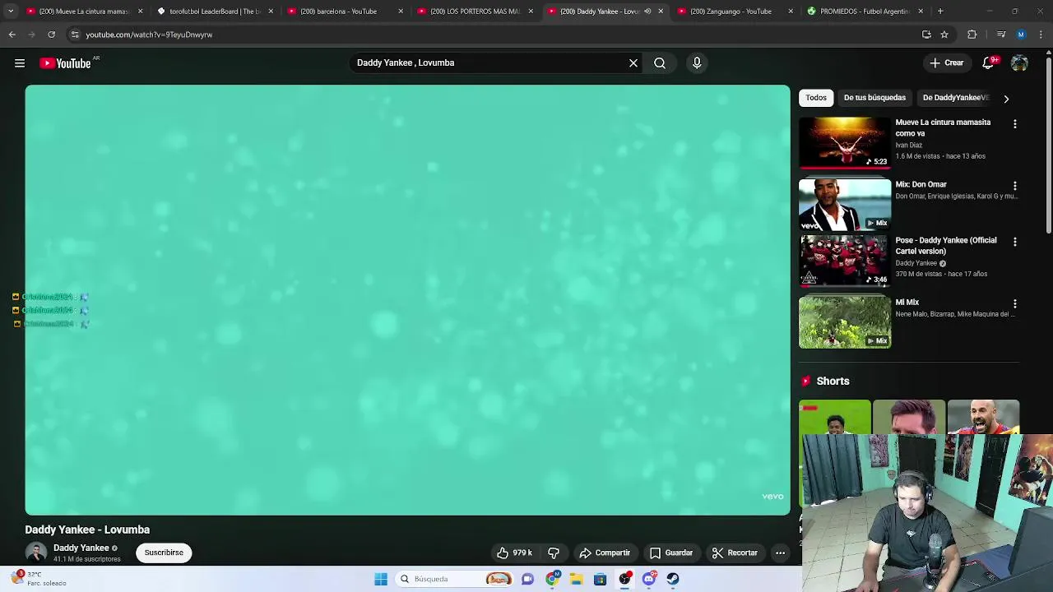Go to YouTube home via the logo

click(66, 63)
